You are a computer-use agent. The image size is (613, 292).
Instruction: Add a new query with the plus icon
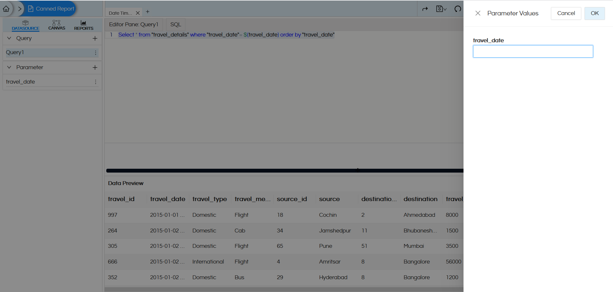coord(95,38)
